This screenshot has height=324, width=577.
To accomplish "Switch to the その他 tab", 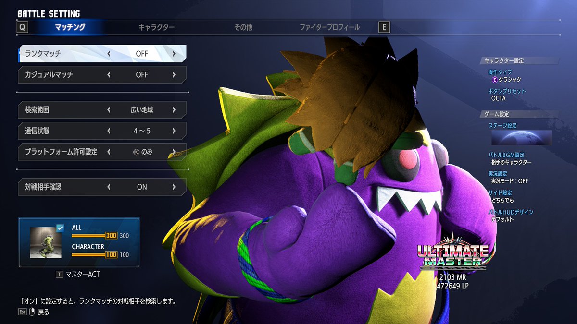I will 243,27.
